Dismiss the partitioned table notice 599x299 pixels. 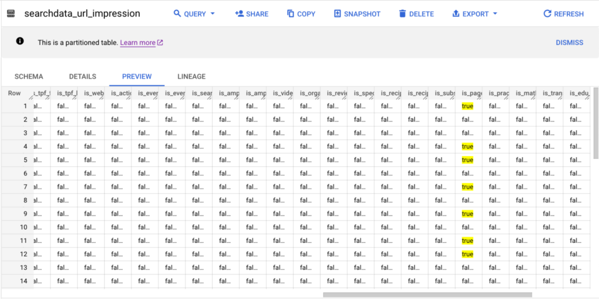click(569, 42)
